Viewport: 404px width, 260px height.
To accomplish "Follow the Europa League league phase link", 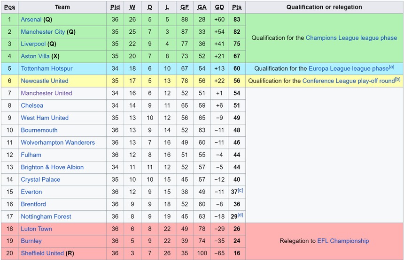I will (348, 69).
